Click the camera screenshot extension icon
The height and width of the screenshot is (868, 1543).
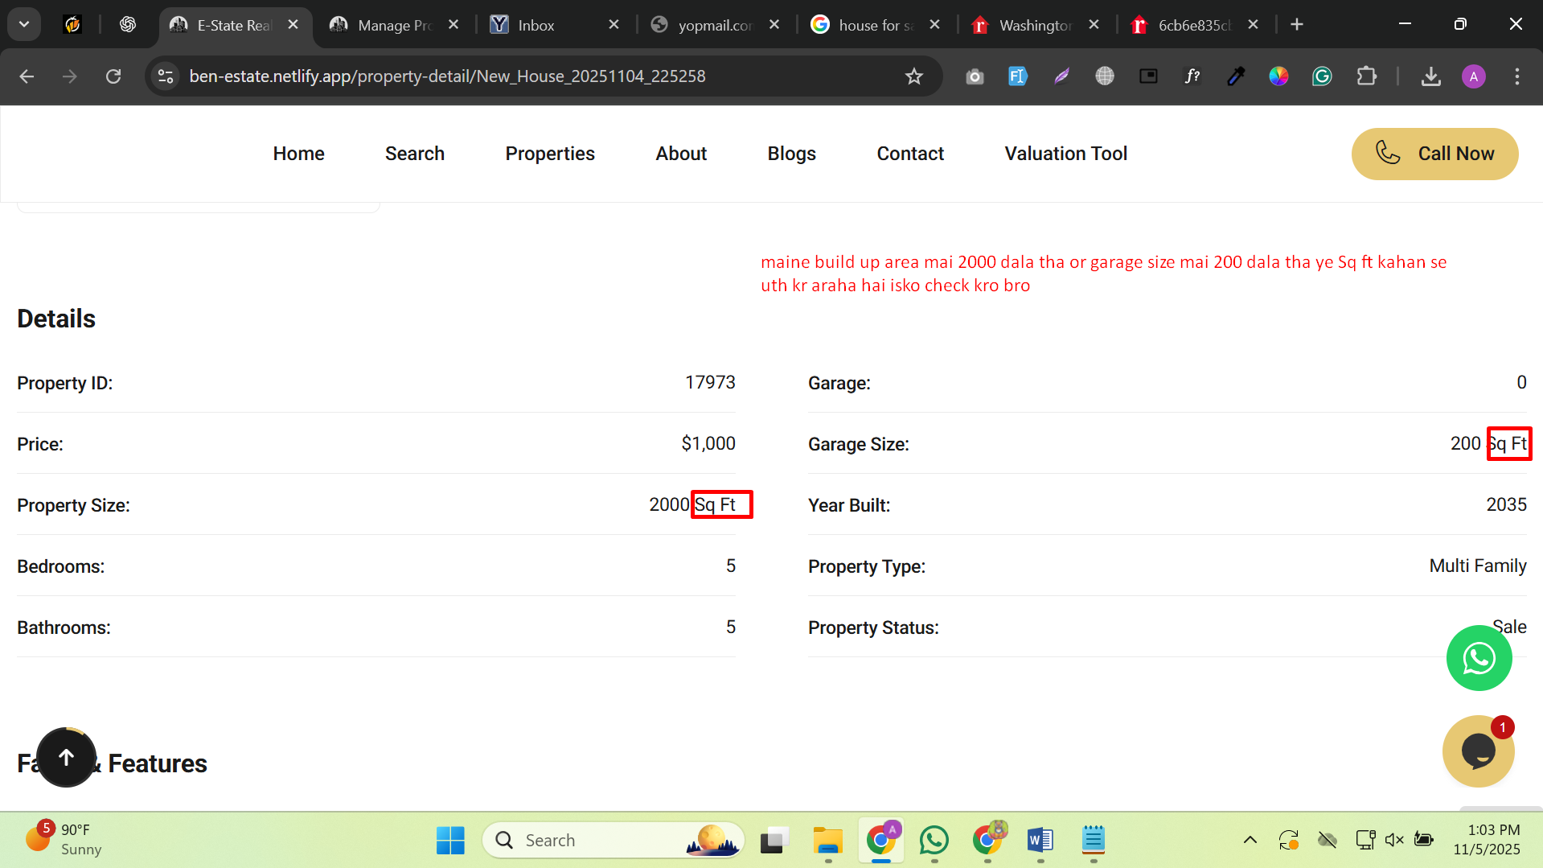(x=975, y=76)
